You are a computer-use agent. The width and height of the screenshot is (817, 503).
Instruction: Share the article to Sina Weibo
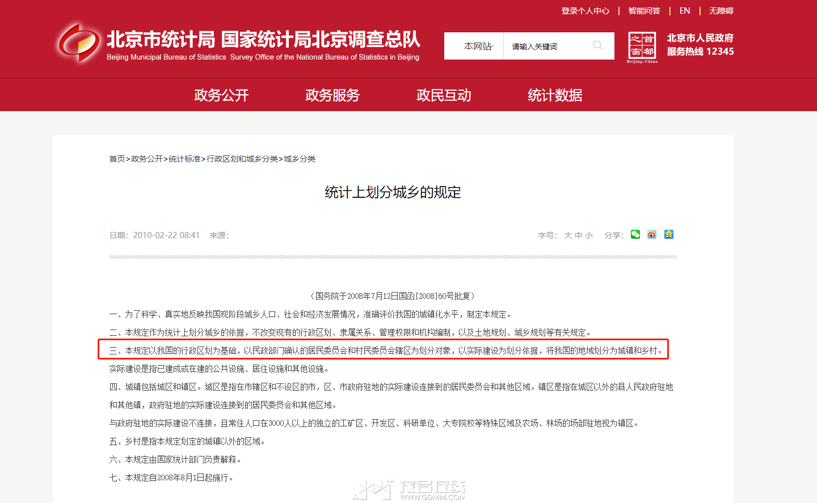click(652, 235)
